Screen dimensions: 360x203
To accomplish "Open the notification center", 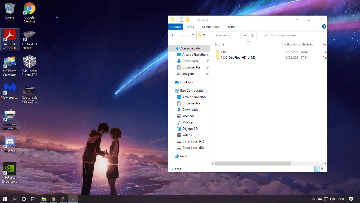I will [351, 199].
